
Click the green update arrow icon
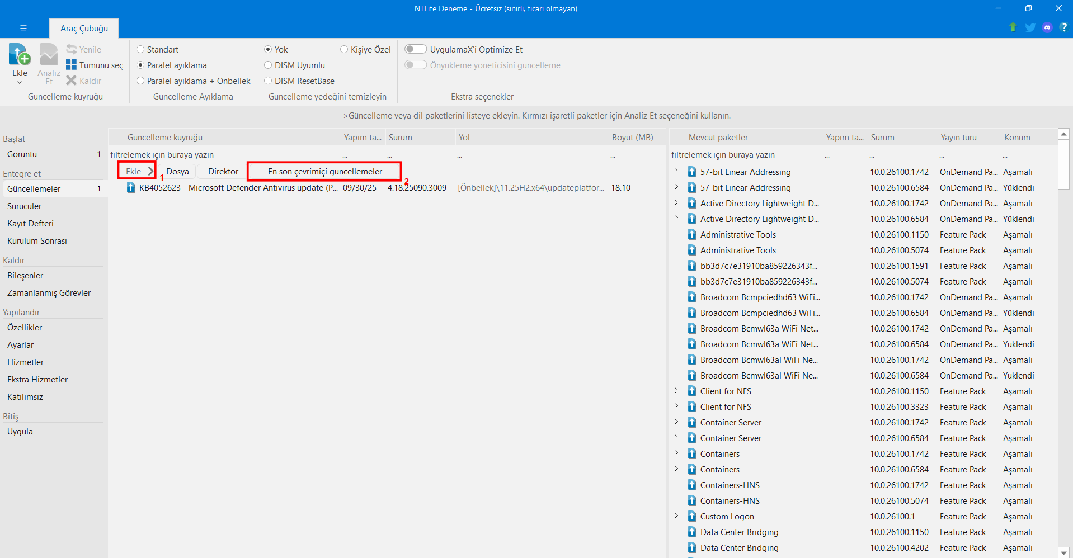tap(1013, 27)
